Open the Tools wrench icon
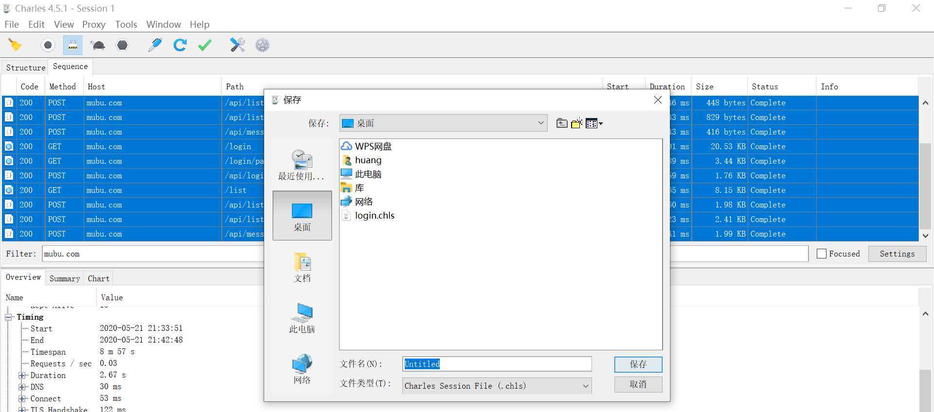Screen dimensions: 934x412 (237, 45)
